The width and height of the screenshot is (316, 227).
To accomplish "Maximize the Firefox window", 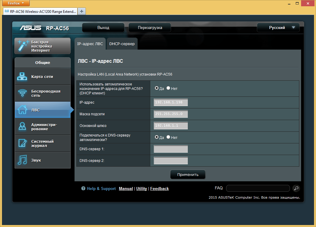I will point(297,3).
